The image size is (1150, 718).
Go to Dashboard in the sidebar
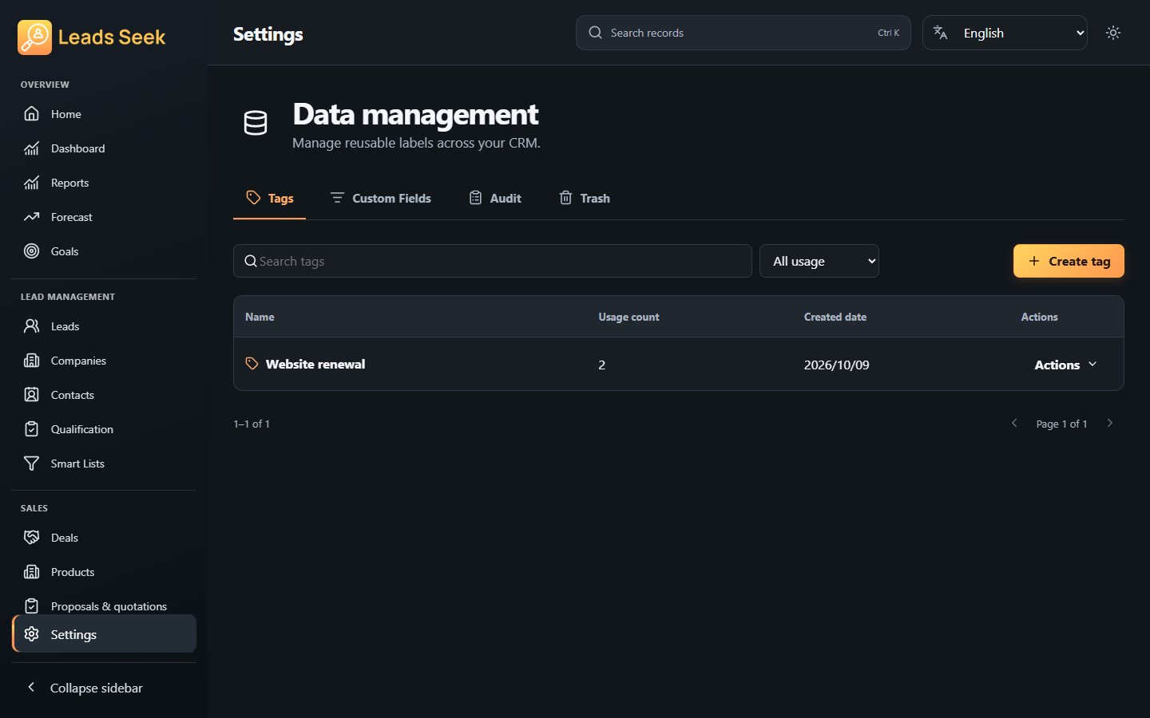(x=104, y=148)
